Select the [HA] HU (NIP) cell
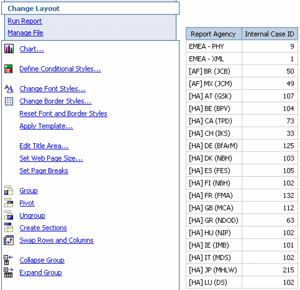 click(x=214, y=233)
